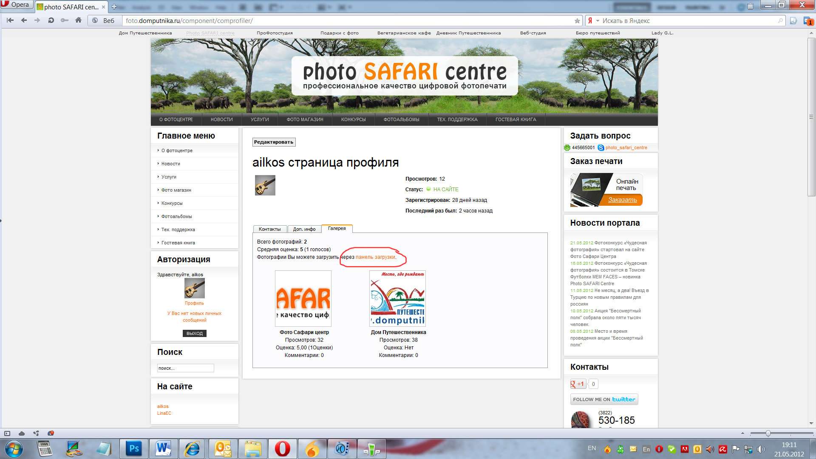Screen dimensions: 816x459
Task: Open the Calculator from the taskbar
Action: click(x=45, y=449)
